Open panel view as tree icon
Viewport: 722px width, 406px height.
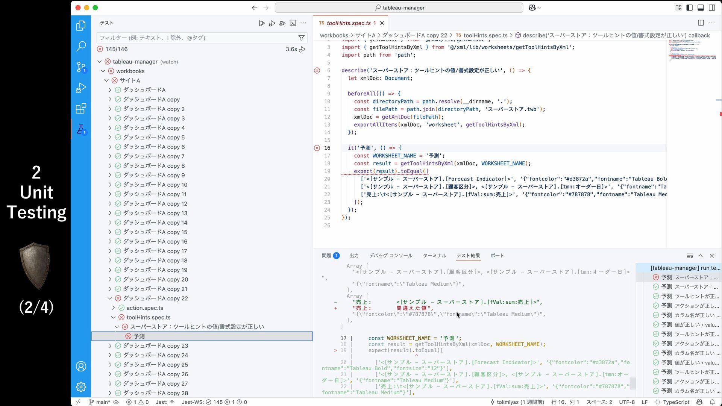pos(690,256)
